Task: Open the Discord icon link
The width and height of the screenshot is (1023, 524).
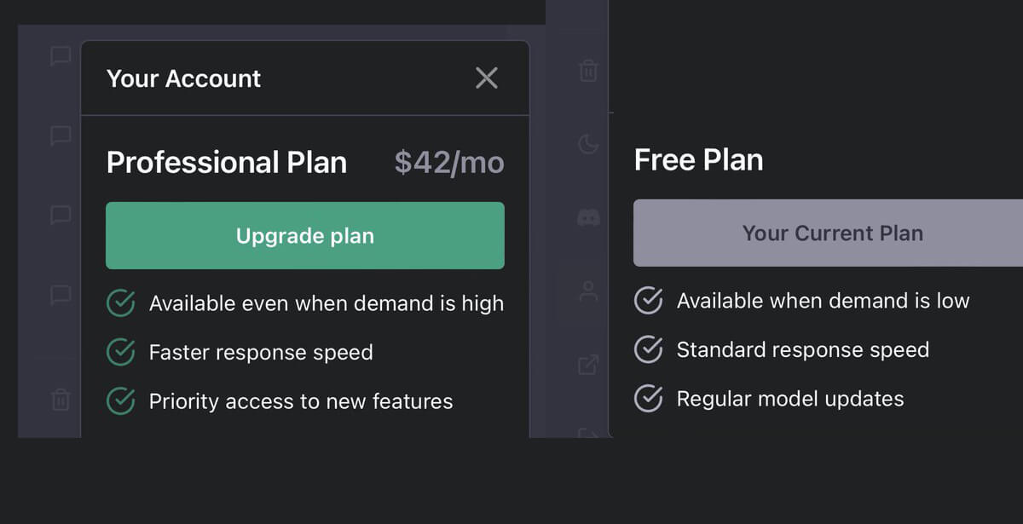Action: click(x=588, y=218)
